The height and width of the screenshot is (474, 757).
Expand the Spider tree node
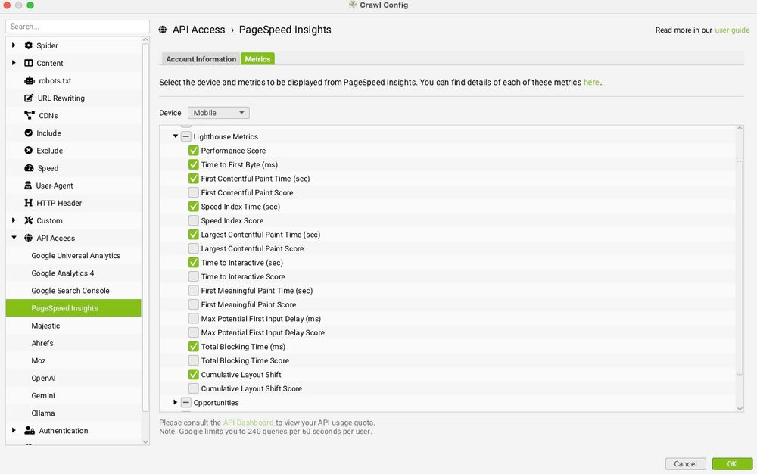coord(14,45)
